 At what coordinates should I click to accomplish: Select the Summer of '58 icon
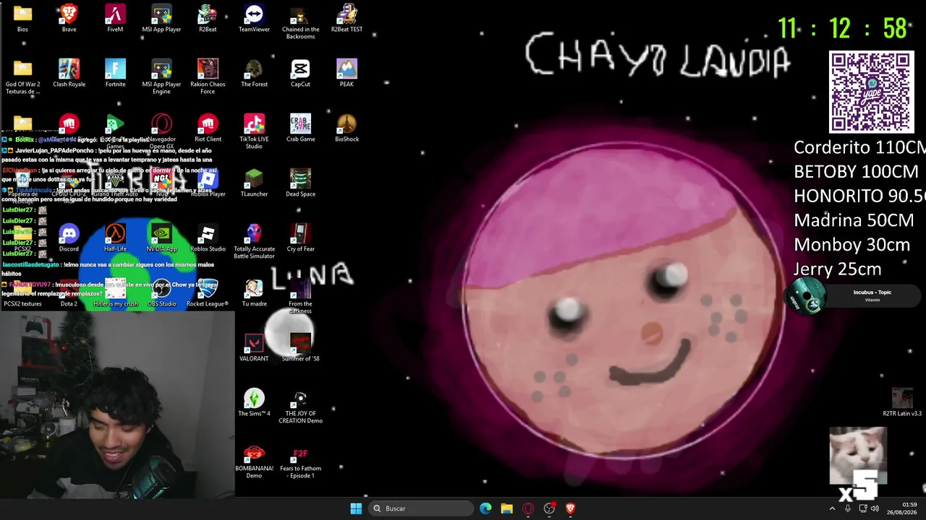(x=300, y=347)
